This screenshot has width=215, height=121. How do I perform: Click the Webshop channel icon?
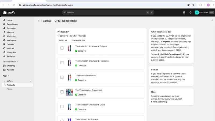[x=4, y=66]
